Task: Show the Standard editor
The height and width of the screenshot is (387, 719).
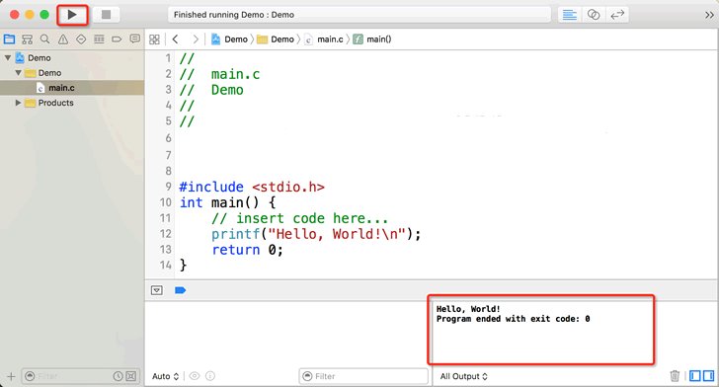Action: [x=570, y=15]
